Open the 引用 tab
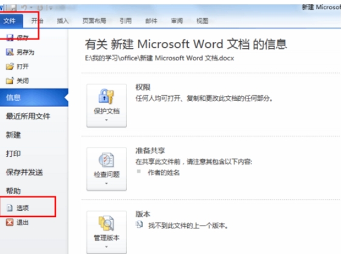The height and width of the screenshot is (254, 345). point(126,21)
